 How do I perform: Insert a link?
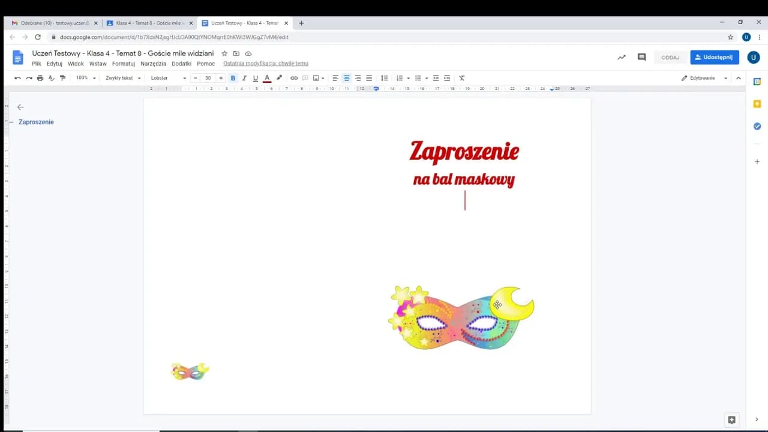[x=293, y=77]
